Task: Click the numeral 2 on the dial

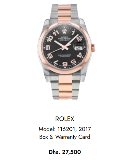Action: [79, 39]
